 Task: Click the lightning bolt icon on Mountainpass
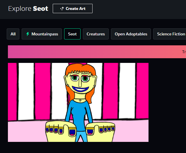click(28, 34)
